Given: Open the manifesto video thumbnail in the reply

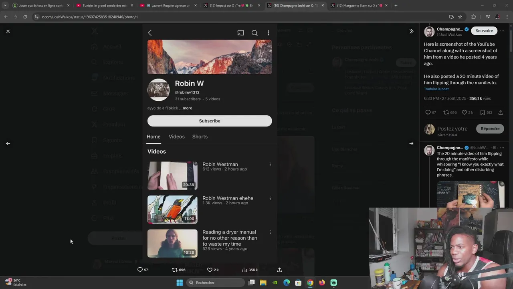Looking at the screenshot, I should point(471,194).
